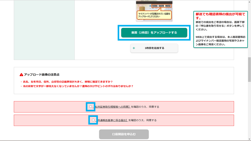Image resolution: width=251 pixels, height=141 pixels.
Task: Check the 松井証券取引規程等への同意 checkbox
Action: pyautogui.click(x=90, y=107)
